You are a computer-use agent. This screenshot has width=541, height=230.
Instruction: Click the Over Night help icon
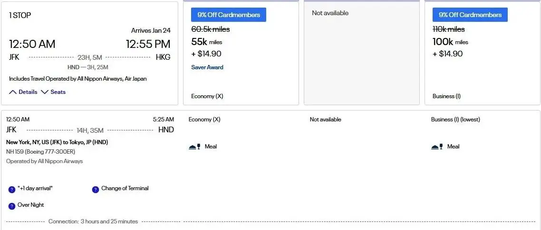(x=12, y=206)
